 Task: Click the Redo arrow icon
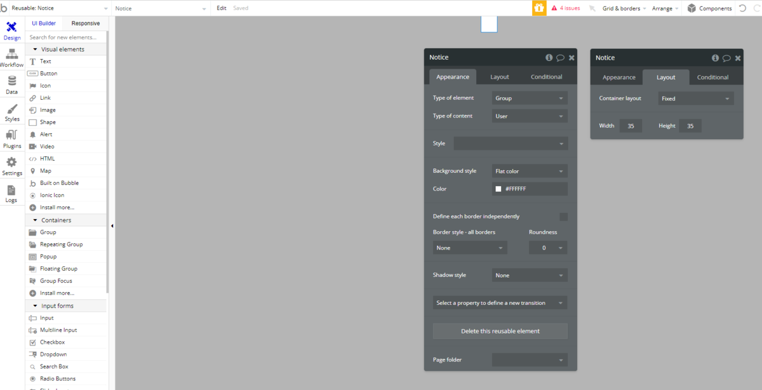[x=756, y=8]
